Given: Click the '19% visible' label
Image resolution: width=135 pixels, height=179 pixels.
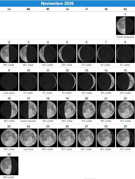Looking at the screenshot, I should 106,93.
